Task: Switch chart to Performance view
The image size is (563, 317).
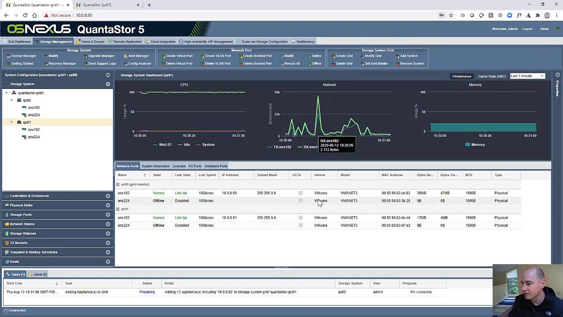Action: pyautogui.click(x=462, y=76)
